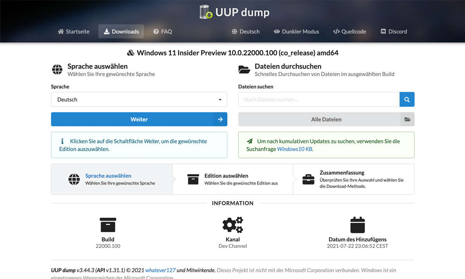Click the Alle Dateien button
The height and width of the screenshot is (279, 465).
326,119
